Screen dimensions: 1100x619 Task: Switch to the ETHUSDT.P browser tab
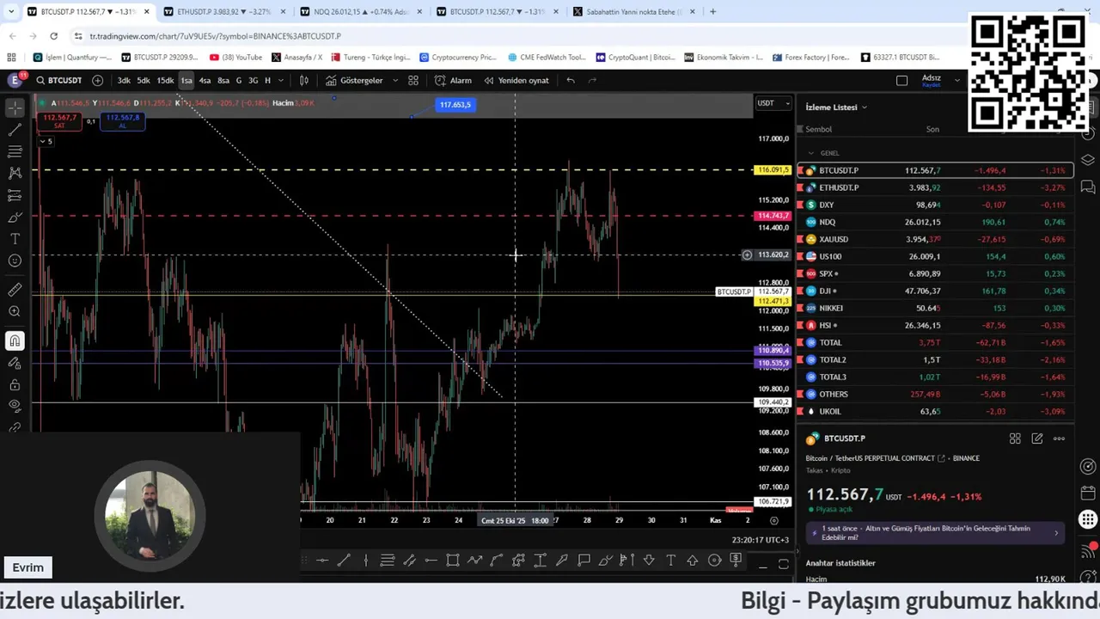tap(223, 12)
